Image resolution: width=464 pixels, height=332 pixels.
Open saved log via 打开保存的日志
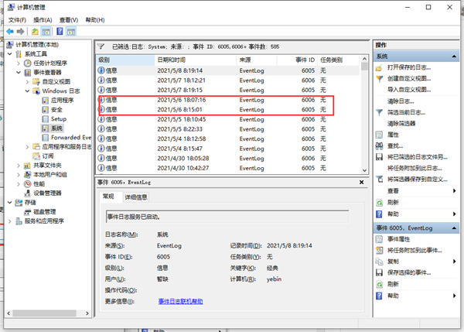click(409, 68)
